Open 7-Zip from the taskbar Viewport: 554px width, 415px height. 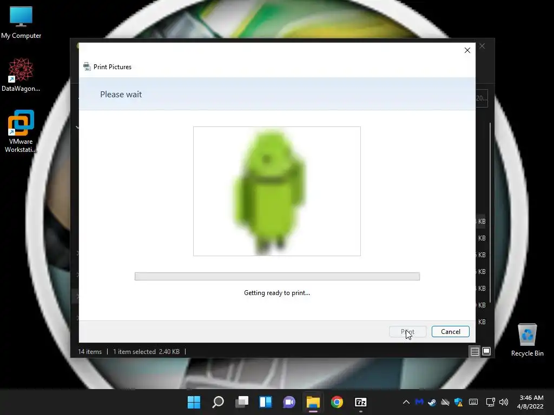[x=361, y=402]
